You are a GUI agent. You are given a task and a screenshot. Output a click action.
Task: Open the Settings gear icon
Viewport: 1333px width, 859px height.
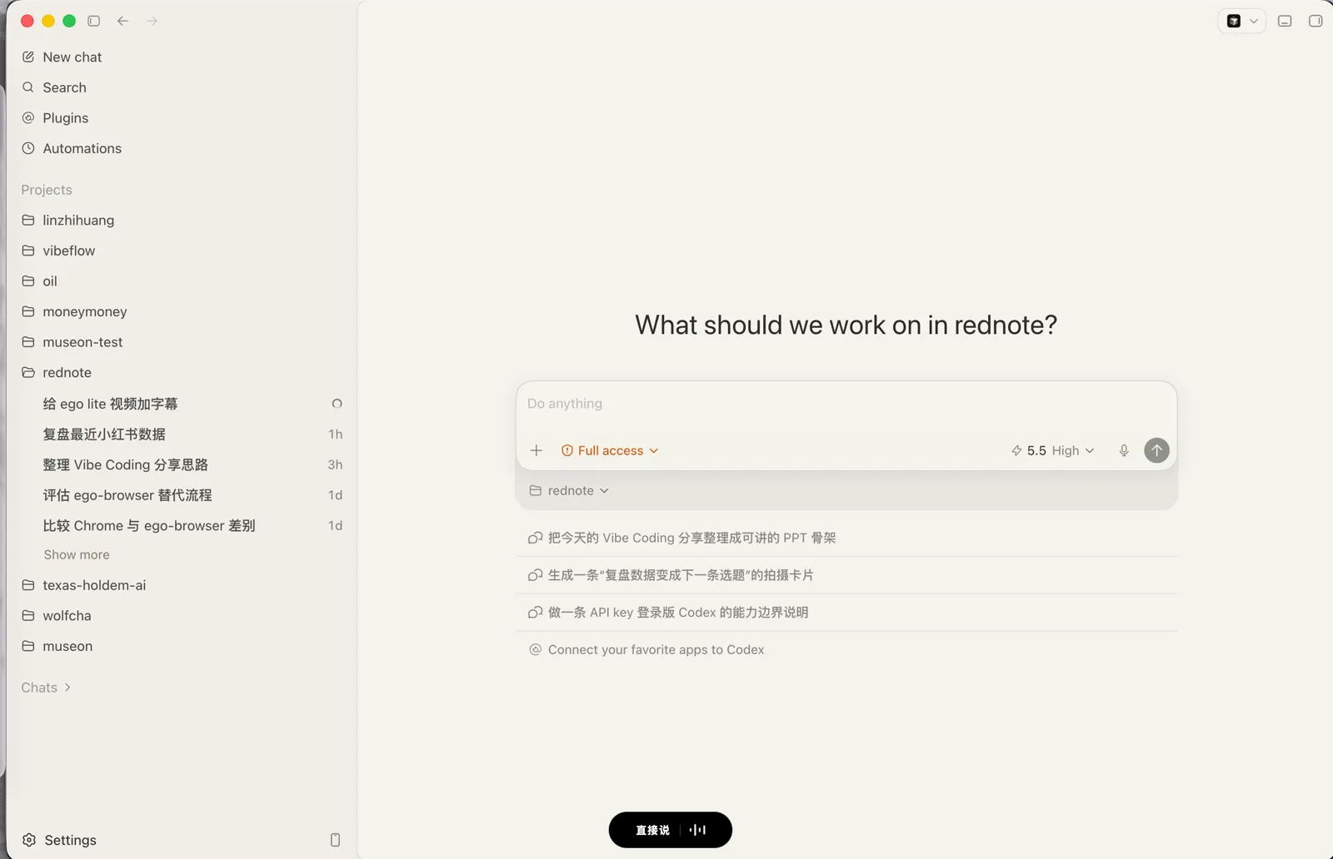[x=29, y=840]
